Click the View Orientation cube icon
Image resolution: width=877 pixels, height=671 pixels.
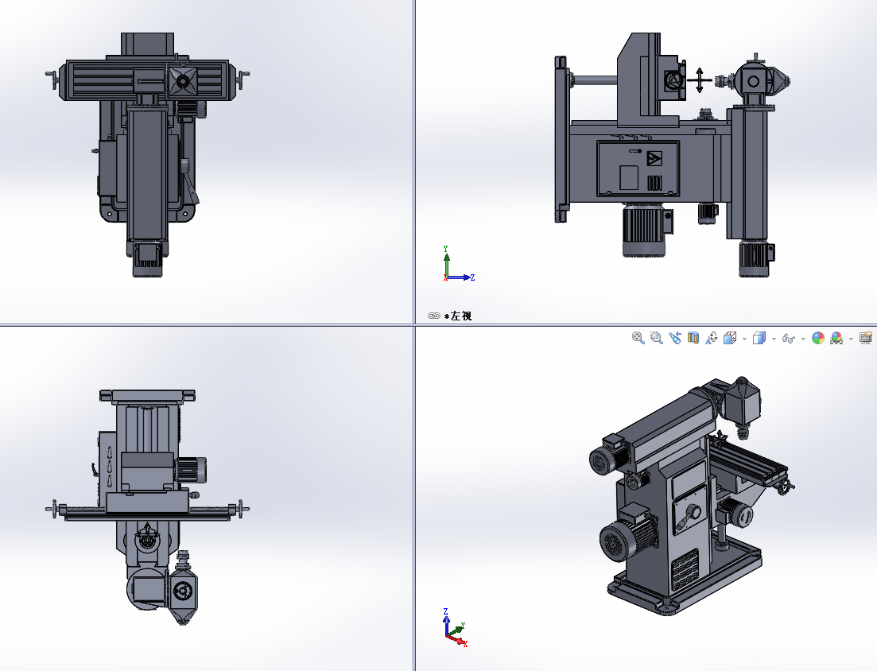pyautogui.click(x=730, y=338)
